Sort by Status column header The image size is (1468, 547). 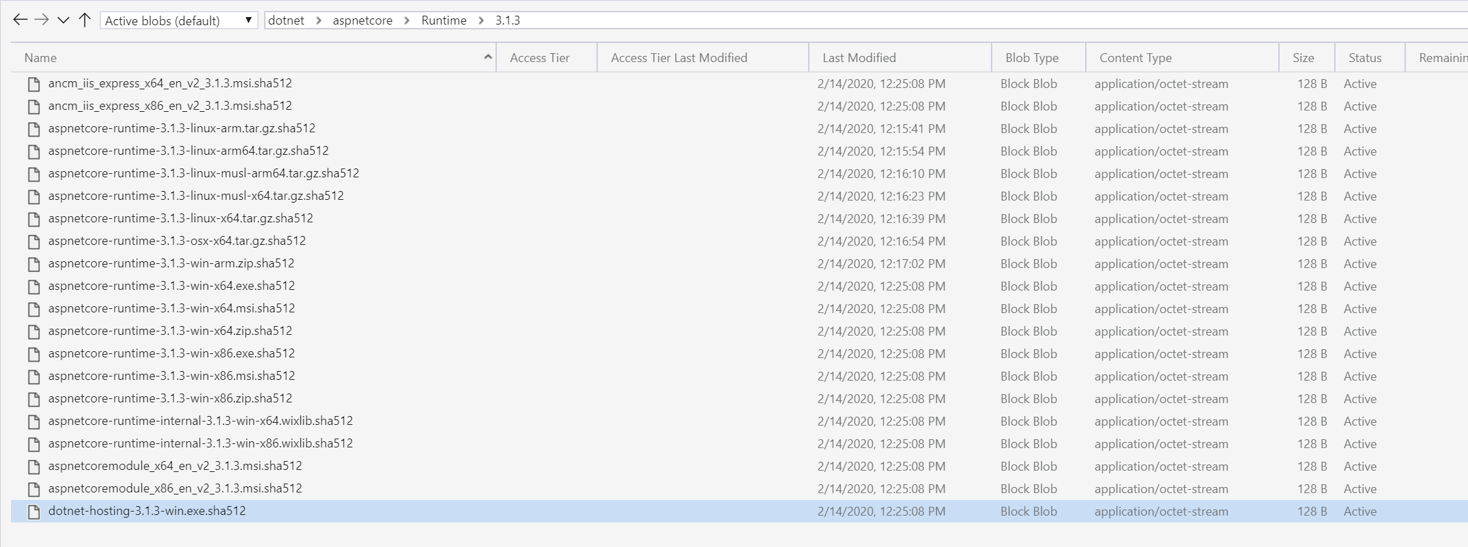pyautogui.click(x=1365, y=58)
